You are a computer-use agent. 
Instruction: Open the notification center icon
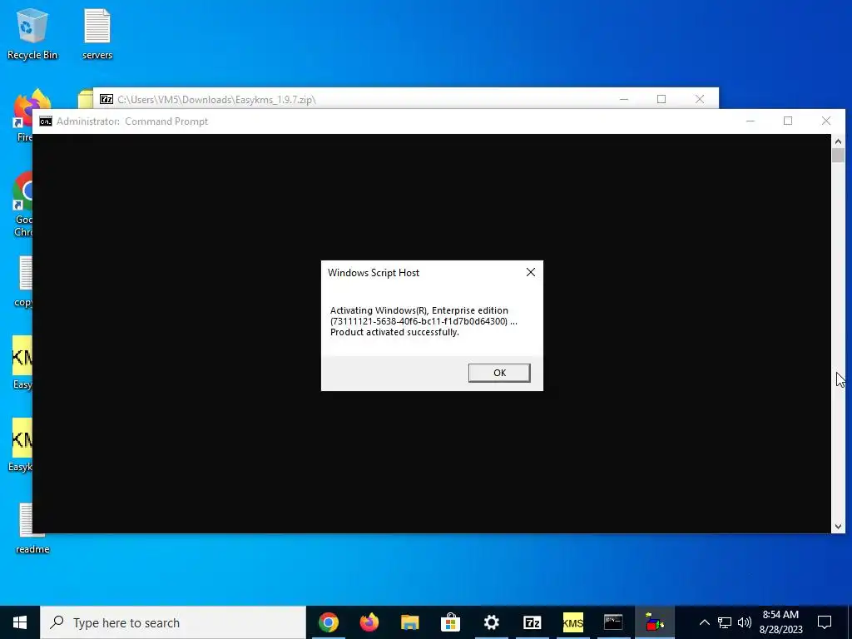click(x=825, y=622)
